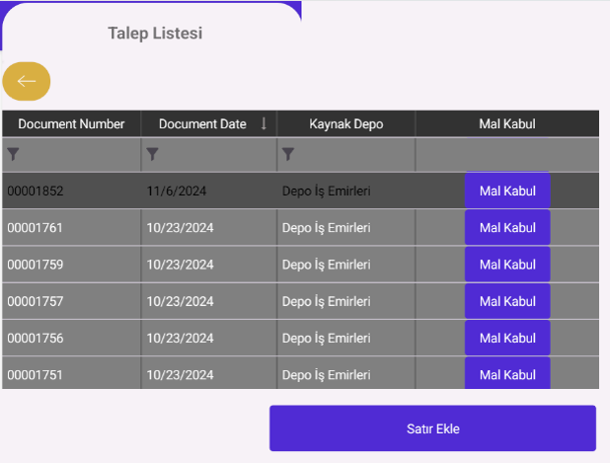
Task: Click date cell in row 00001757
Action: tap(209, 301)
